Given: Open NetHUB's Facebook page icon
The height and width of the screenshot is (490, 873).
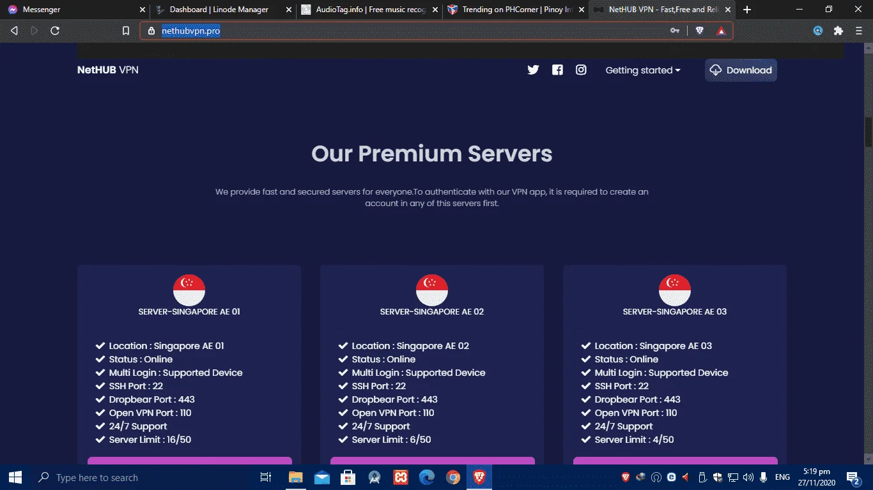Looking at the screenshot, I should [557, 70].
